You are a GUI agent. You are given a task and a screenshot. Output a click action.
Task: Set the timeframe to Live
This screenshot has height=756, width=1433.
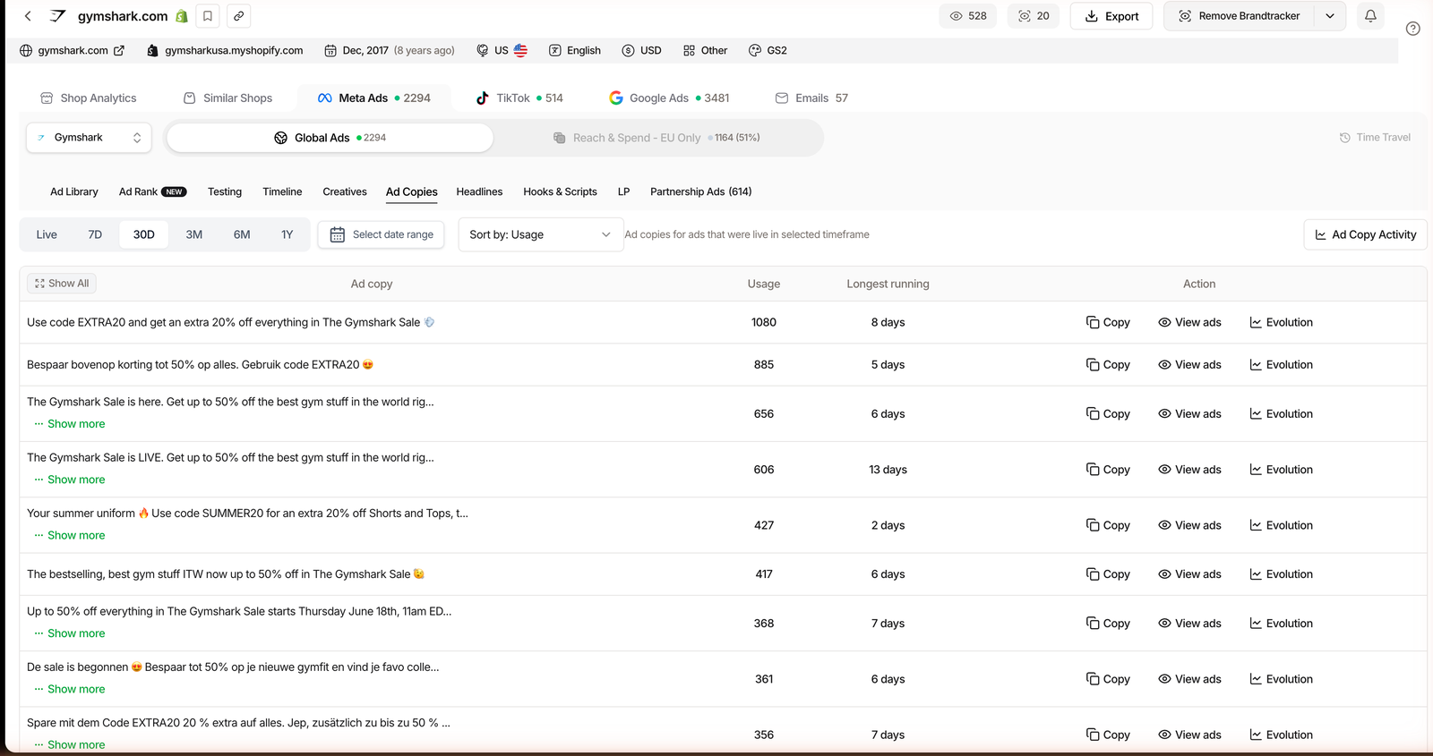[47, 234]
